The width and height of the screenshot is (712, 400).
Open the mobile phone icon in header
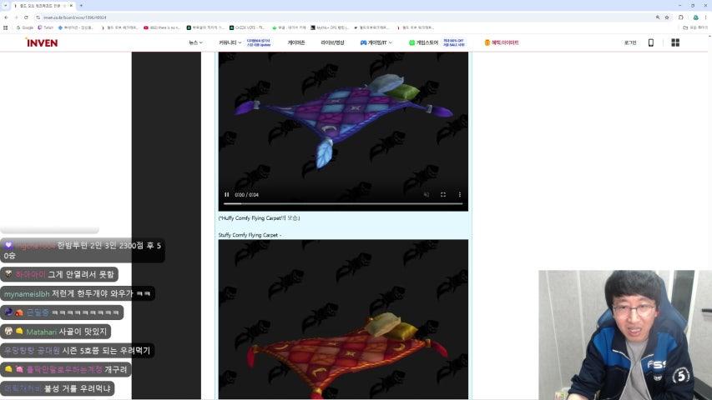[x=651, y=42]
